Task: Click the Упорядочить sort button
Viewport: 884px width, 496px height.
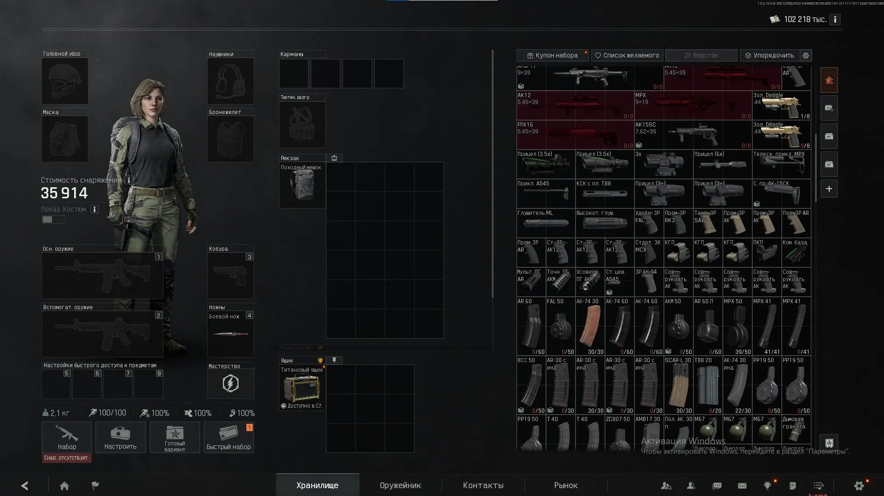Action: pos(769,55)
